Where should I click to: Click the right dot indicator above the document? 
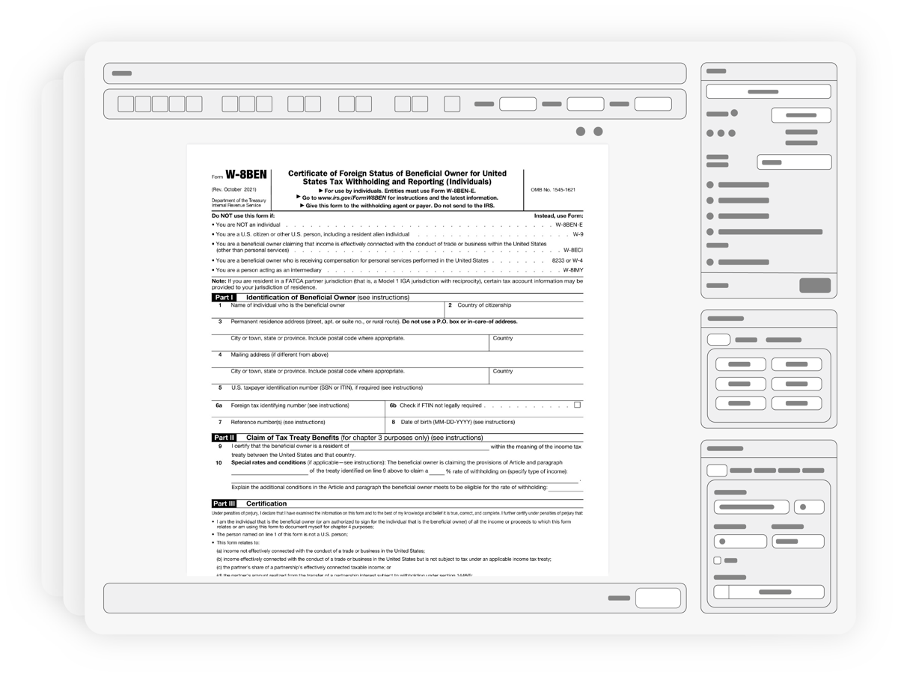click(x=598, y=132)
